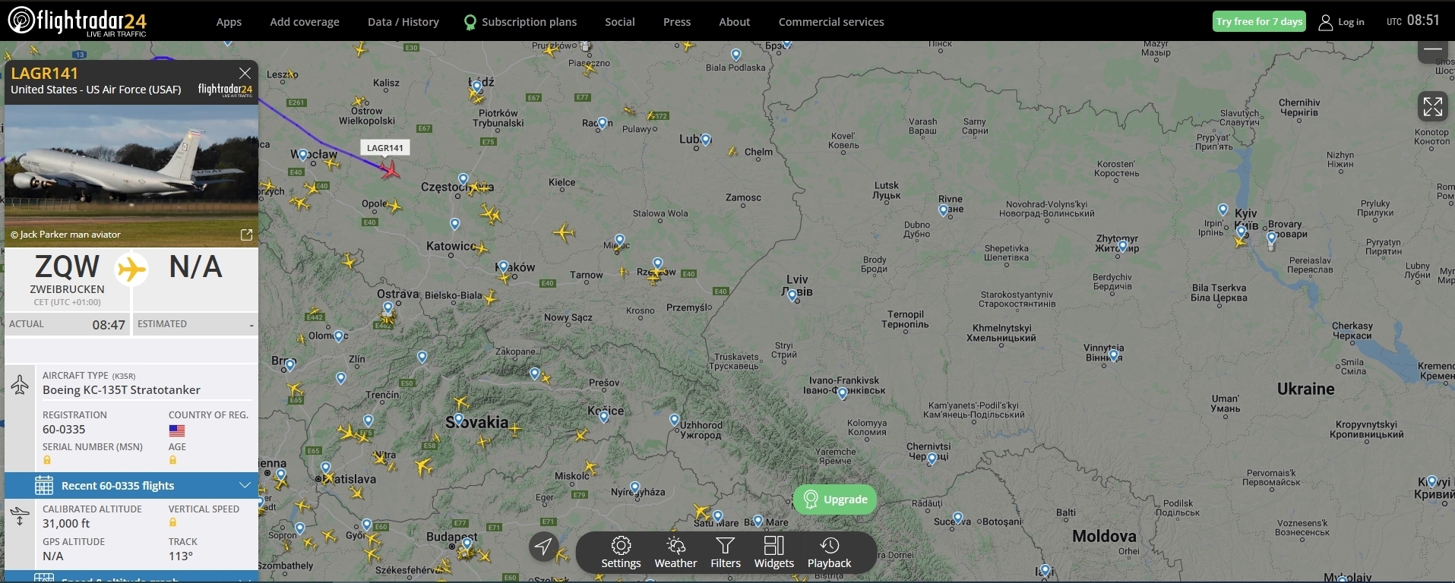Open the Settings gear in map toolbar

click(x=621, y=553)
